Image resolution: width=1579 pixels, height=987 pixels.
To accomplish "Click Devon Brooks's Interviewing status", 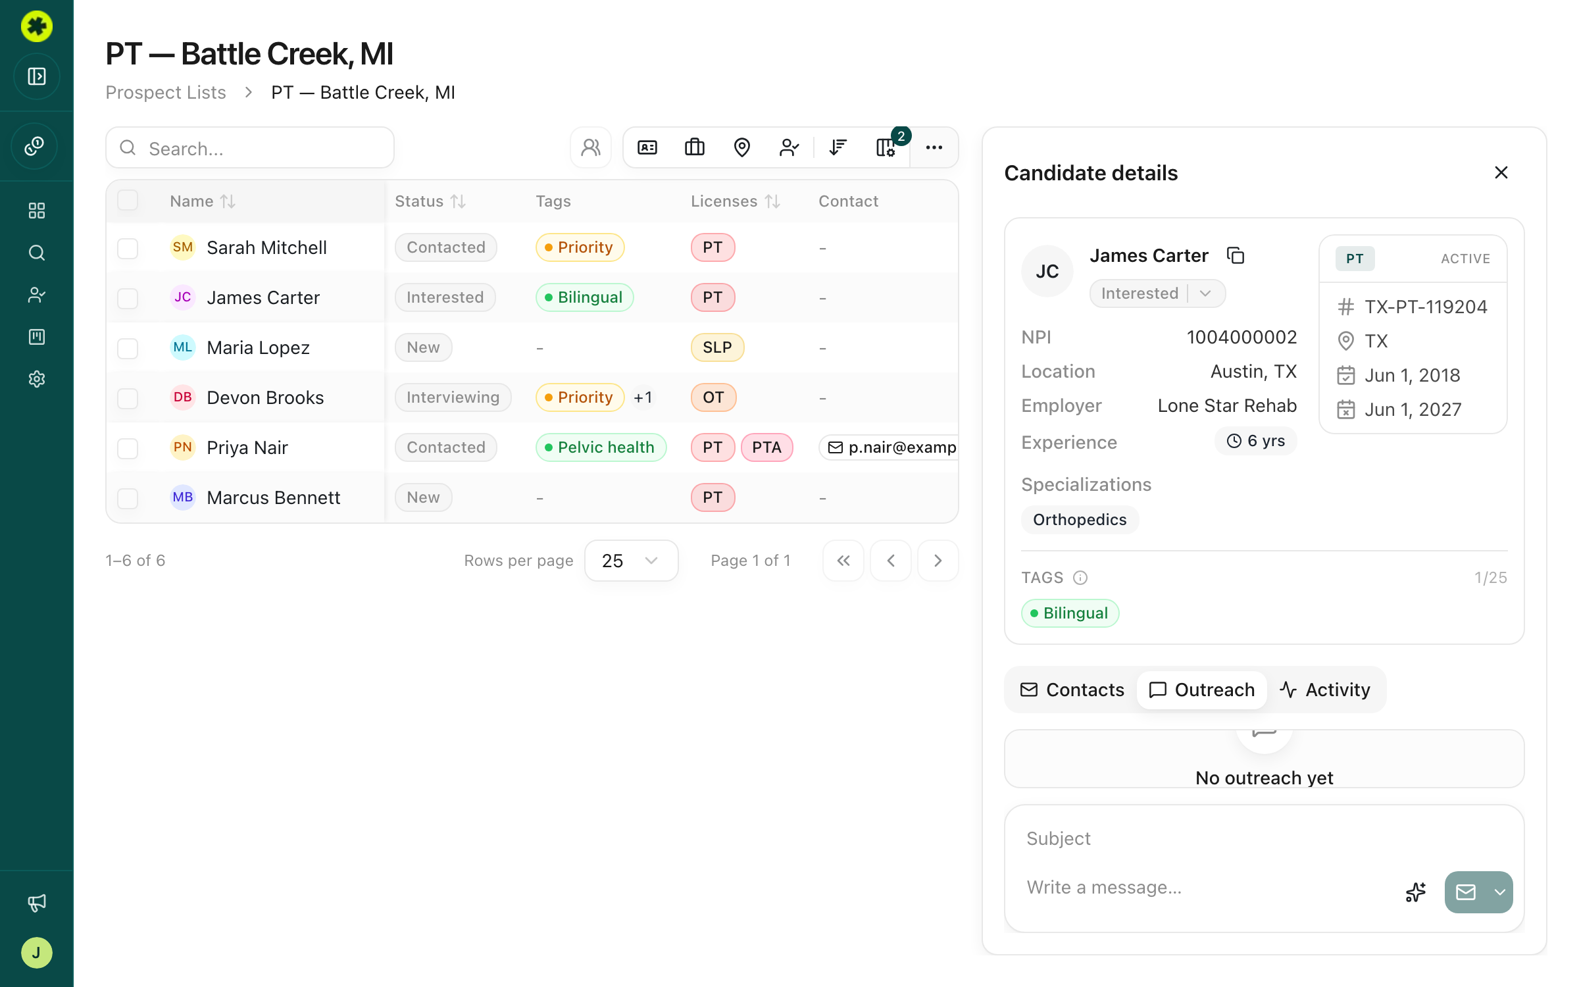I will pyautogui.click(x=453, y=397).
